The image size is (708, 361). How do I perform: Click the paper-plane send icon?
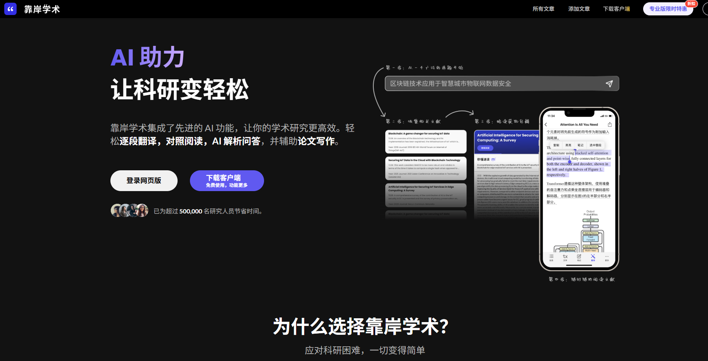tap(609, 84)
